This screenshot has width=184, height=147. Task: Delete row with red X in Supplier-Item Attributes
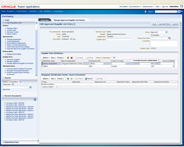(72, 58)
